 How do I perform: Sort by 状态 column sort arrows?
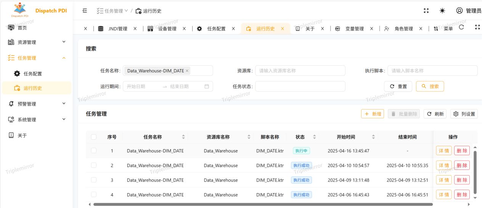click(315, 137)
